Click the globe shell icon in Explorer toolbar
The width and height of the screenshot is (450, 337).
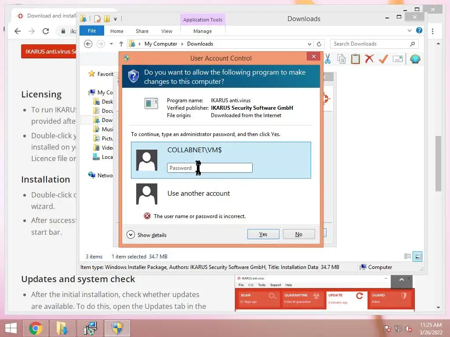pos(415,59)
